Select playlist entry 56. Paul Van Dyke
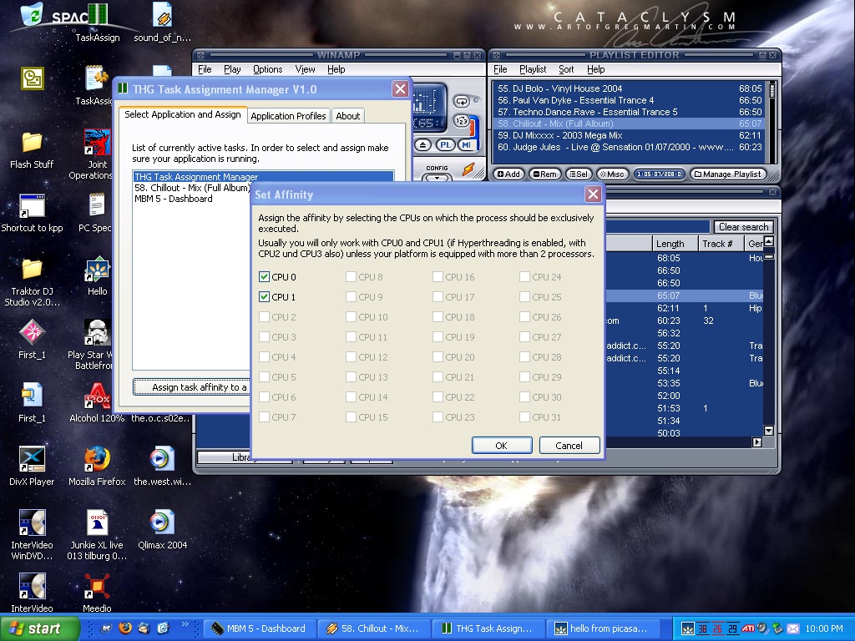The width and height of the screenshot is (855, 641). click(x=629, y=100)
